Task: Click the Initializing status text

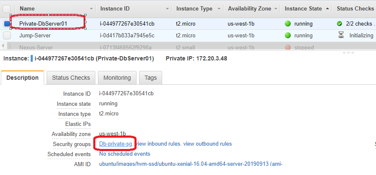Action: coord(361,35)
